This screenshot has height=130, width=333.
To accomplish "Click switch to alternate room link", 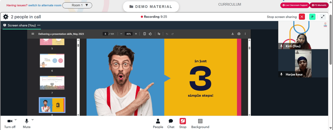I will [x=45, y=5].
